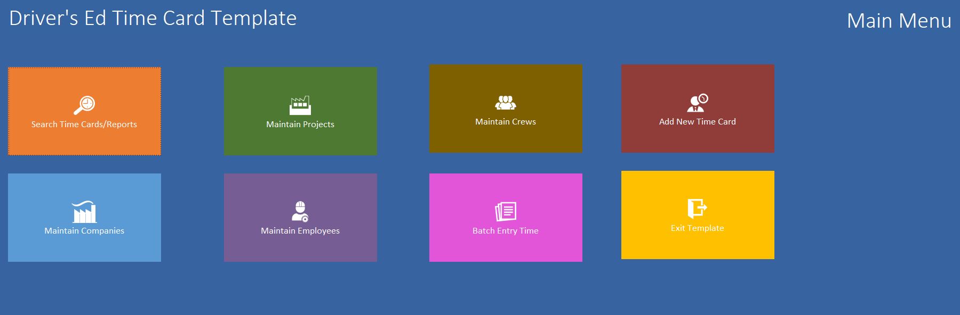This screenshot has height=315, width=960.
Task: Launch Batch Entry Time label
Action: click(x=506, y=231)
